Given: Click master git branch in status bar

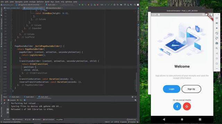Looking at the screenshot, I should [x=131, y=122].
